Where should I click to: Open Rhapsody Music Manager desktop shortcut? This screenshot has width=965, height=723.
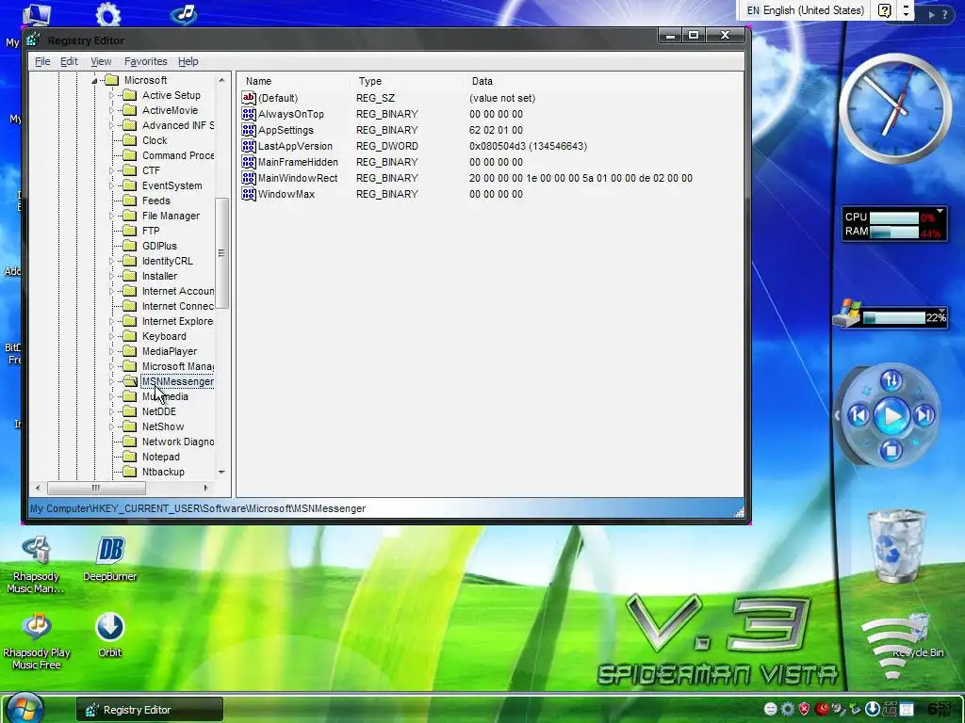coord(36,564)
